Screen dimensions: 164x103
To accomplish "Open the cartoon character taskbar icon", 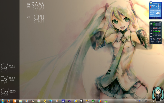I will (x=87, y=101).
